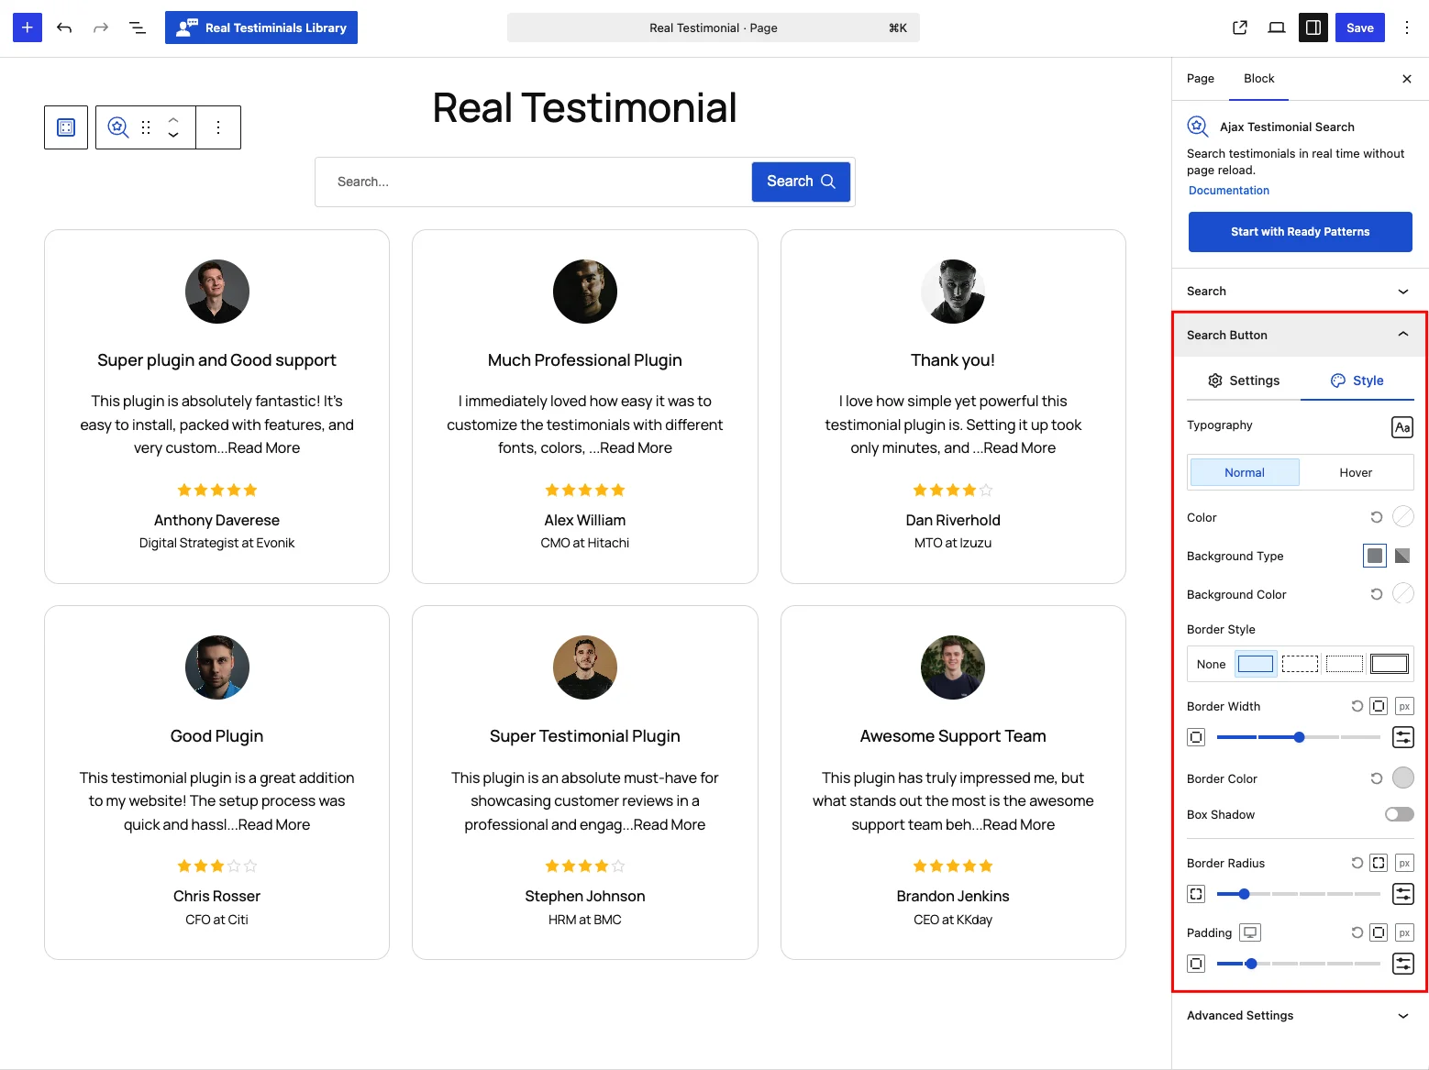
Task: Open the Border Width unit selector
Action: (1404, 706)
